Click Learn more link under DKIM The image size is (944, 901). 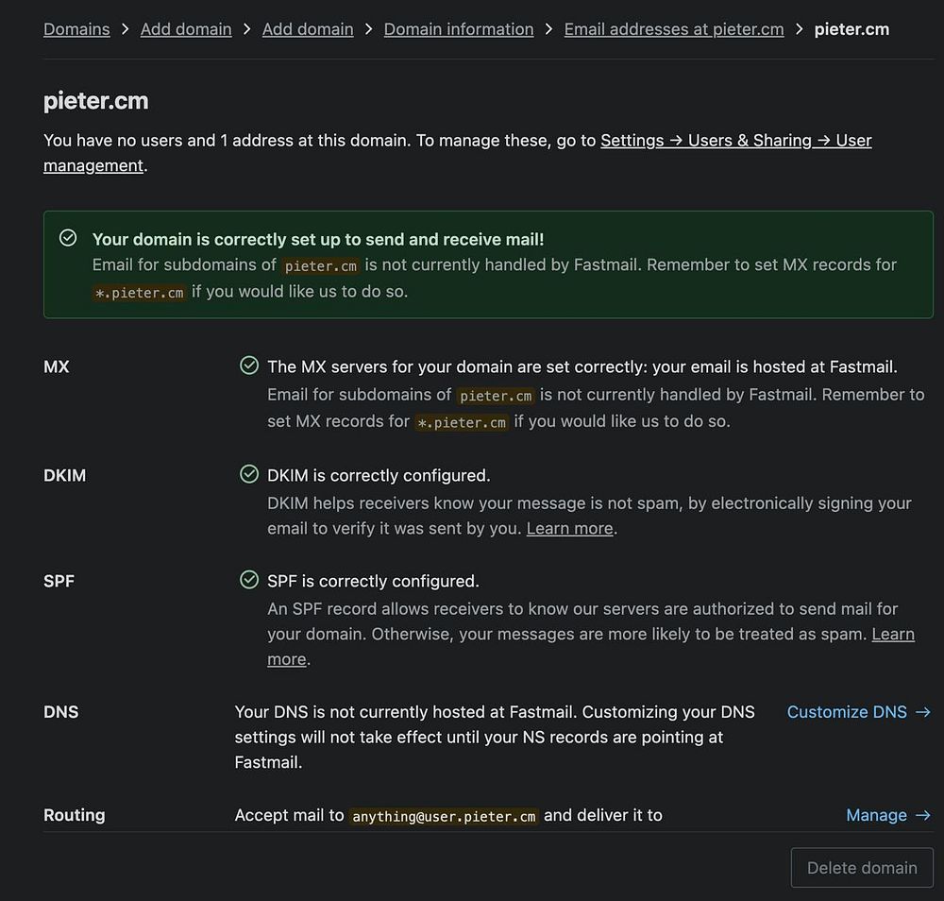click(x=569, y=529)
